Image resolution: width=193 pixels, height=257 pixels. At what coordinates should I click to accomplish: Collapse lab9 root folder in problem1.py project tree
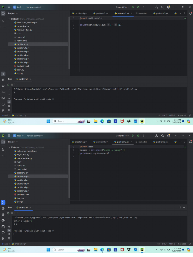(x=10, y=19)
